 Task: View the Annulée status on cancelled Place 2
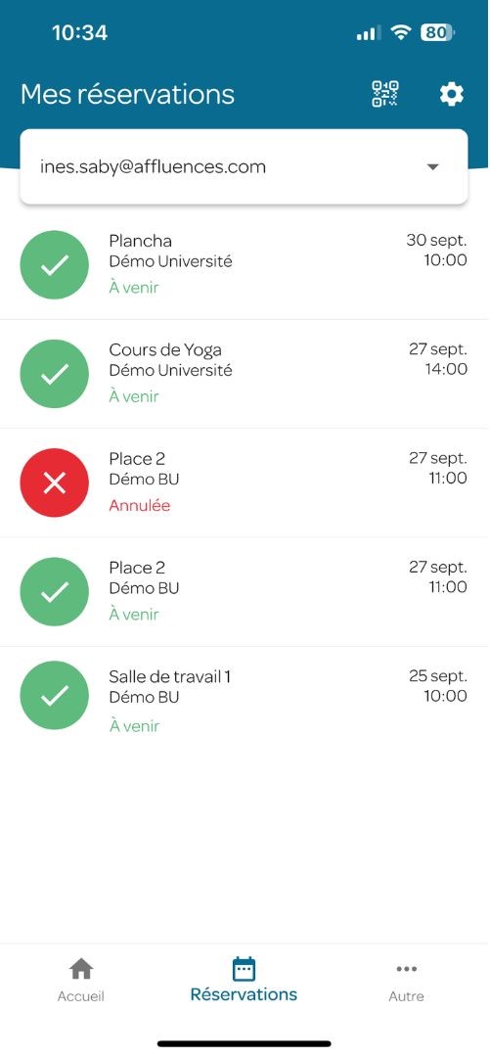[140, 506]
